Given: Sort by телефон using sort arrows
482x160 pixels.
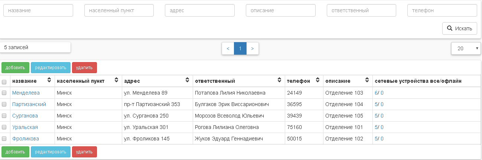Looking at the screenshot, I should (317, 80).
